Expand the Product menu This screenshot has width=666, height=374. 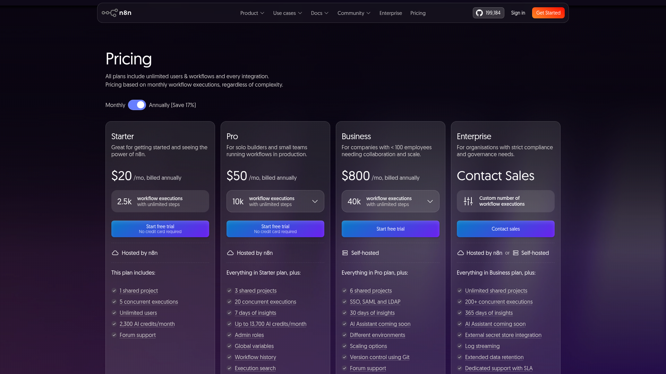pyautogui.click(x=252, y=13)
